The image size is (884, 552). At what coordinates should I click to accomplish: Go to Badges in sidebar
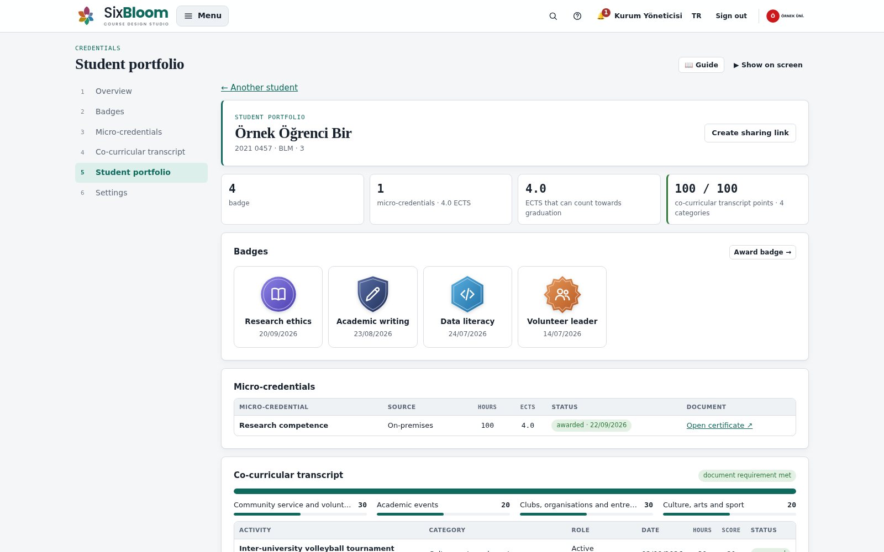141,112
